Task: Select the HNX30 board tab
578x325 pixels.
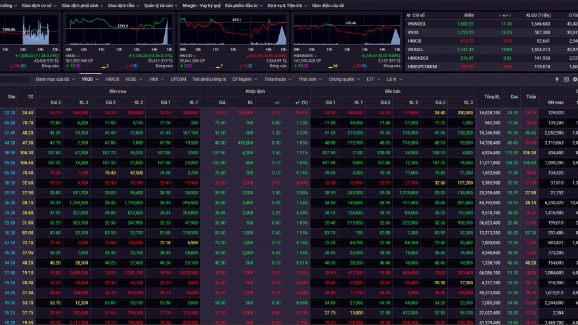Action: tap(112, 79)
